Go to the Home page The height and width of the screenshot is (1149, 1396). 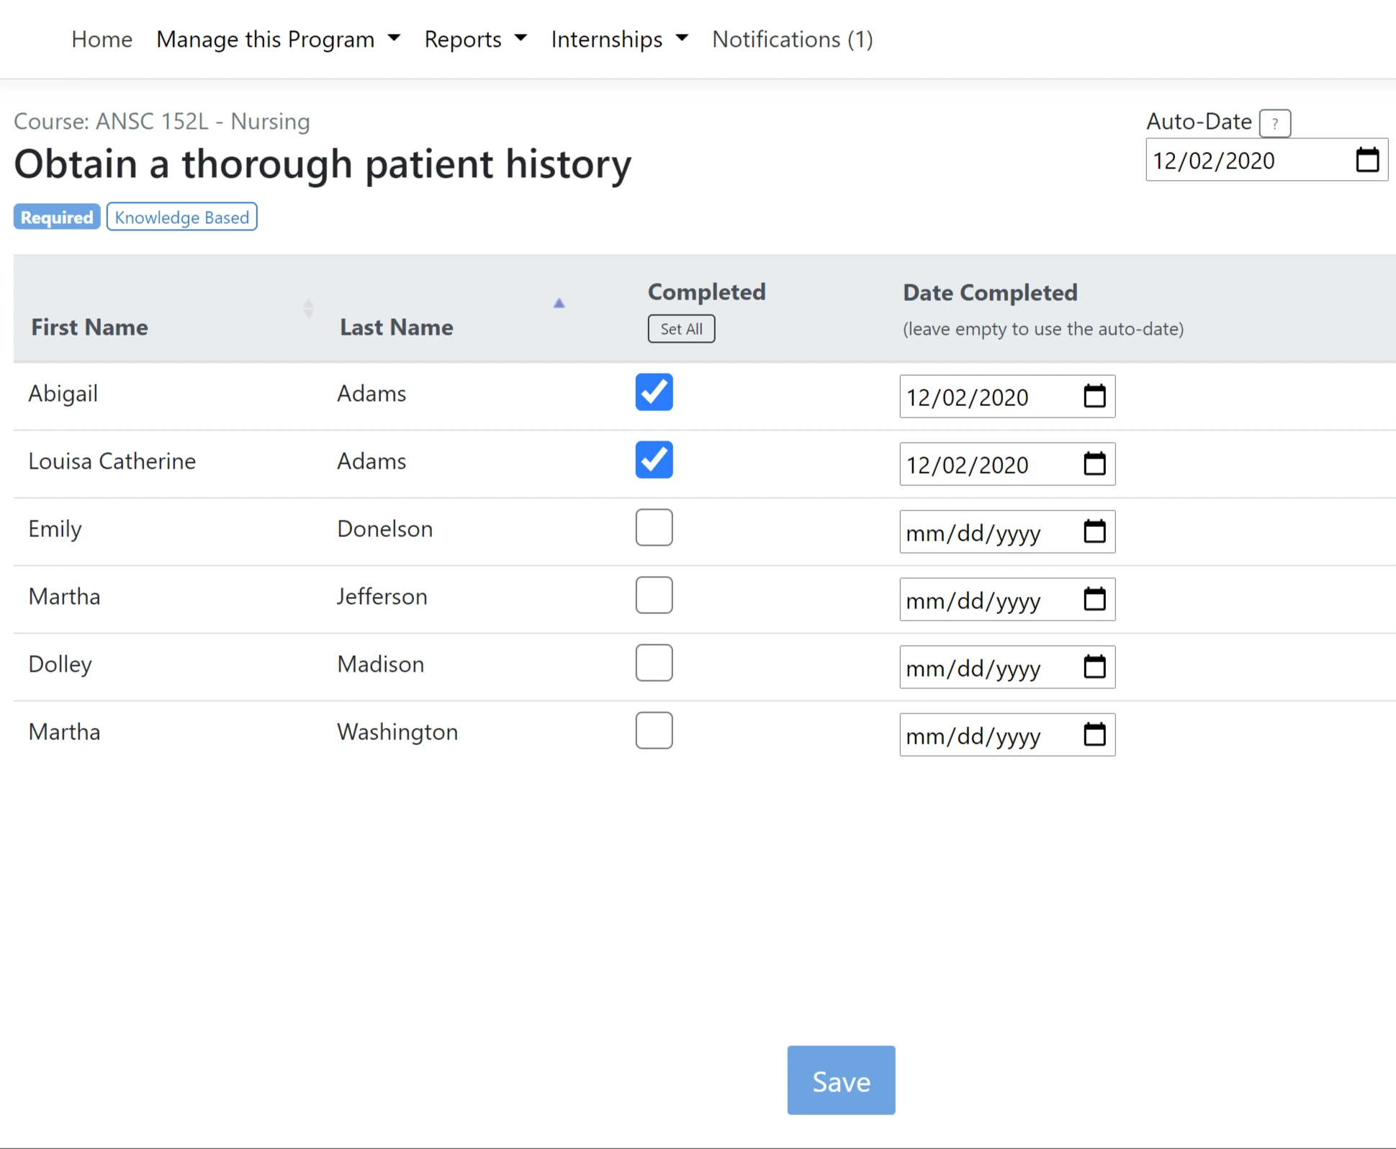[102, 39]
